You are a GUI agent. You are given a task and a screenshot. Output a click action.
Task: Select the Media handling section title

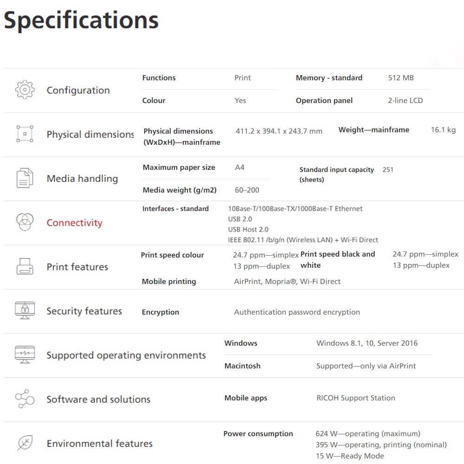(x=82, y=179)
